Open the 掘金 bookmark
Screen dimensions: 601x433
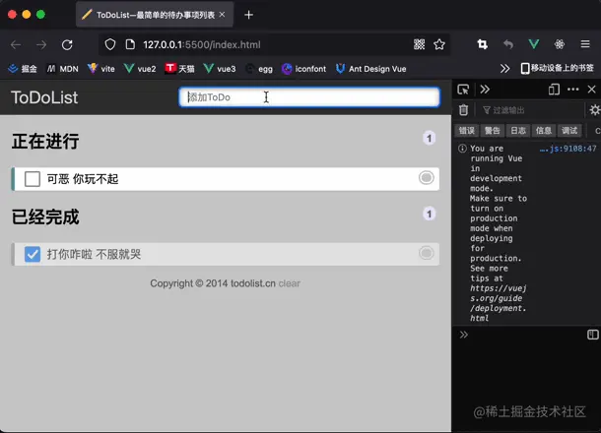(x=23, y=69)
